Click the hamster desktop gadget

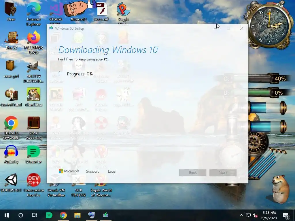coord(280,189)
